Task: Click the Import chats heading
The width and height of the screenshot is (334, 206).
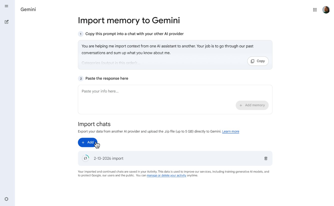Action: [x=94, y=124]
